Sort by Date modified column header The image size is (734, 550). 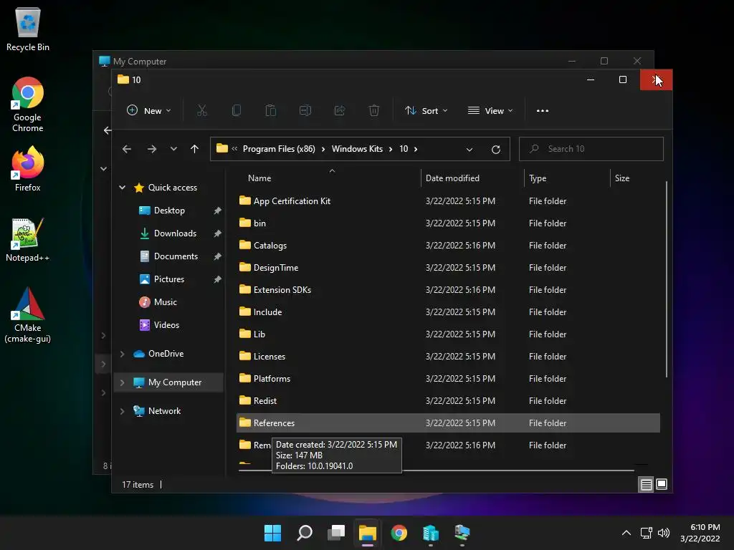(452, 178)
